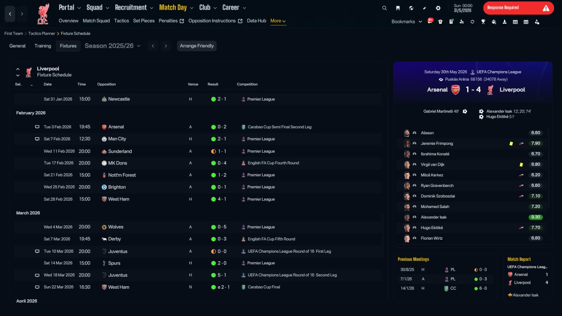Image resolution: width=562 pixels, height=316 pixels.
Task: Click the TV icon on Tue 3 Feb row
Action: click(x=37, y=127)
